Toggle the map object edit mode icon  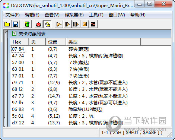pyautogui.click(x=47, y=24)
